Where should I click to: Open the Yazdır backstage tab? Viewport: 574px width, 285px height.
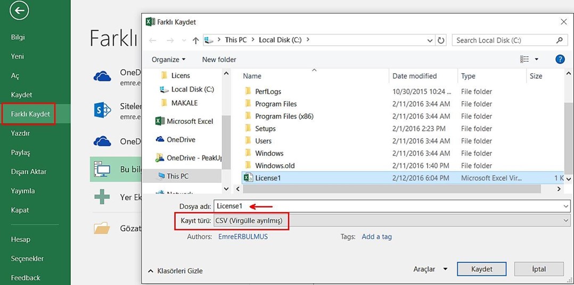[20, 133]
